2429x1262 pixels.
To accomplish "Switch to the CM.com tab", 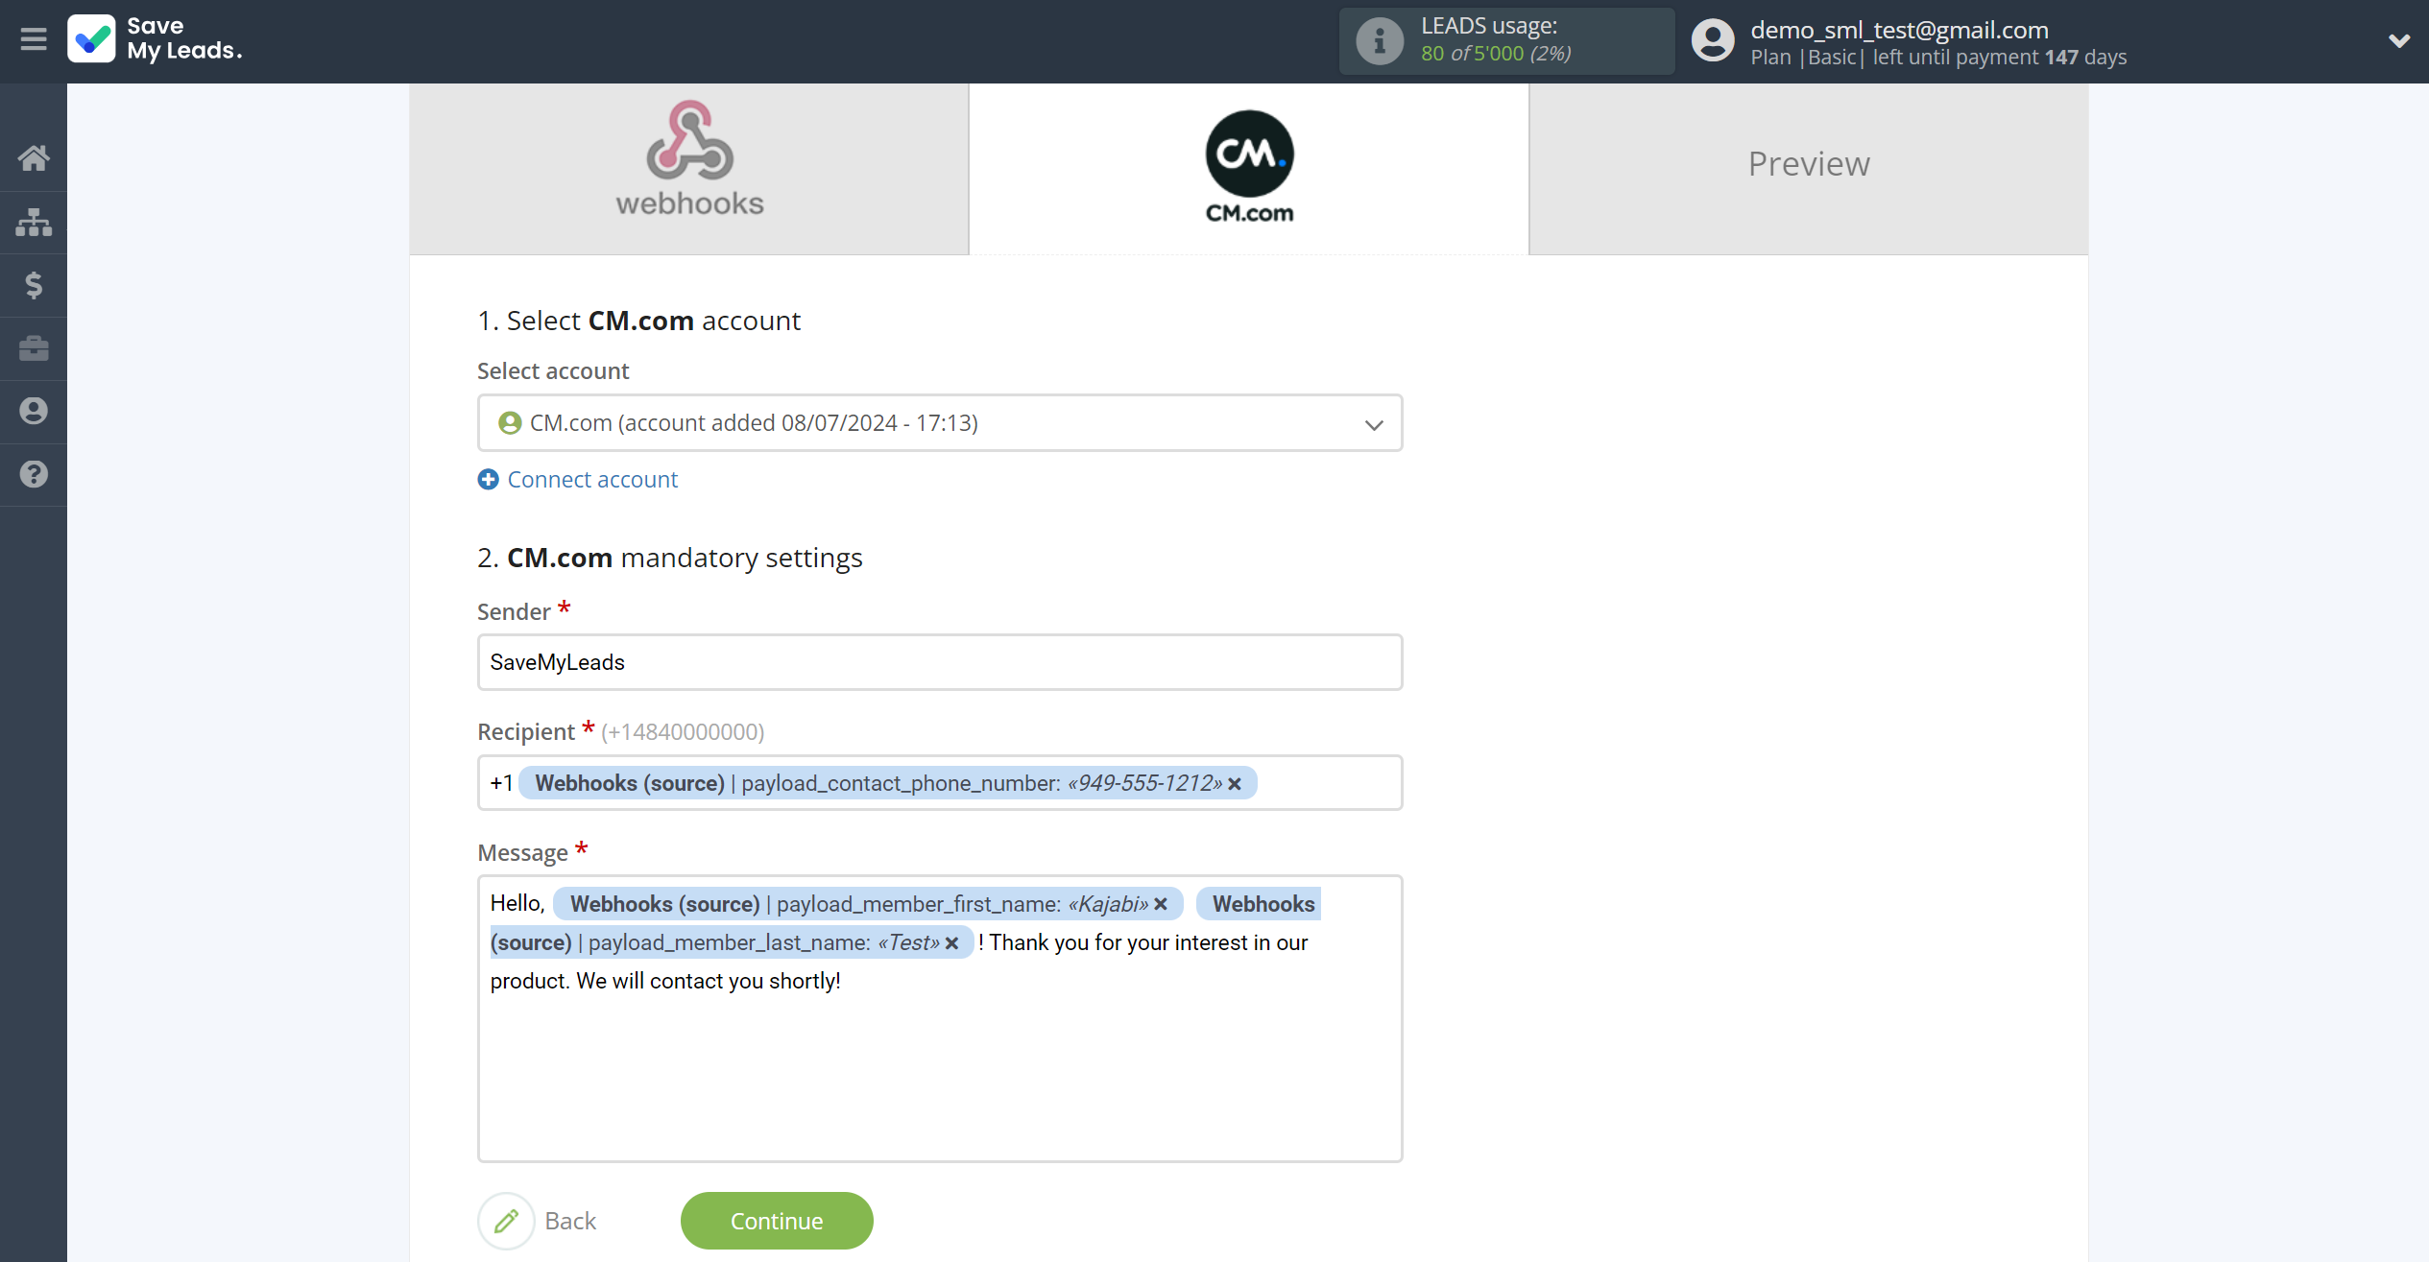I will [1249, 169].
